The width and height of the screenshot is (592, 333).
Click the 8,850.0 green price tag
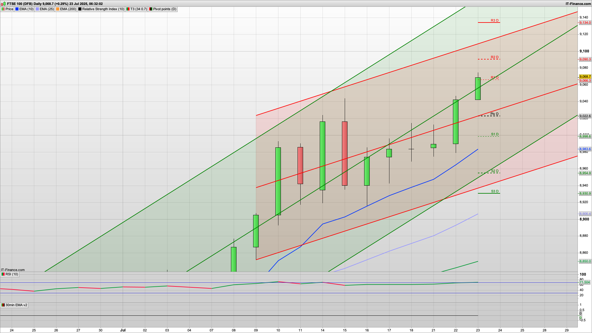(x=585, y=261)
